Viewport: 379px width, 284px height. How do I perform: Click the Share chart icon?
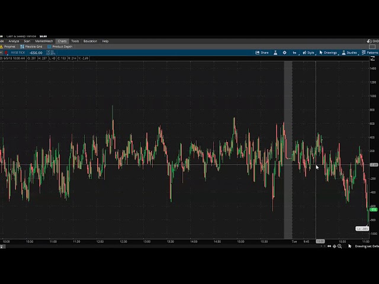(262, 53)
